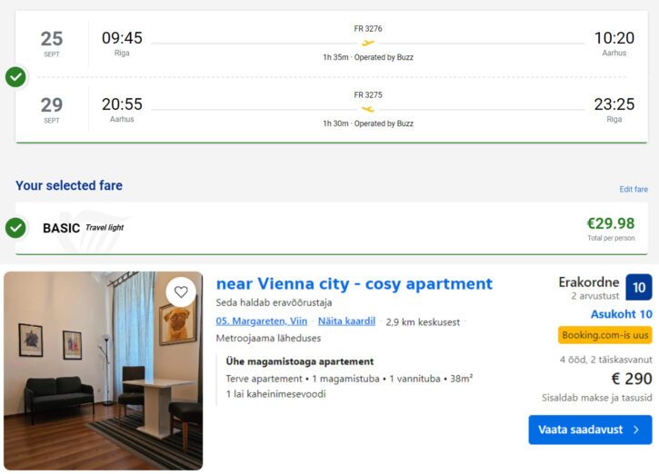This screenshot has height=474, width=659.
Task: Show the map via Näita kaardil
Action: coord(346,321)
